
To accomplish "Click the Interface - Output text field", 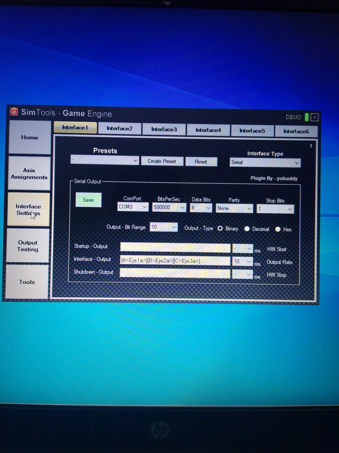I will 175,261.
